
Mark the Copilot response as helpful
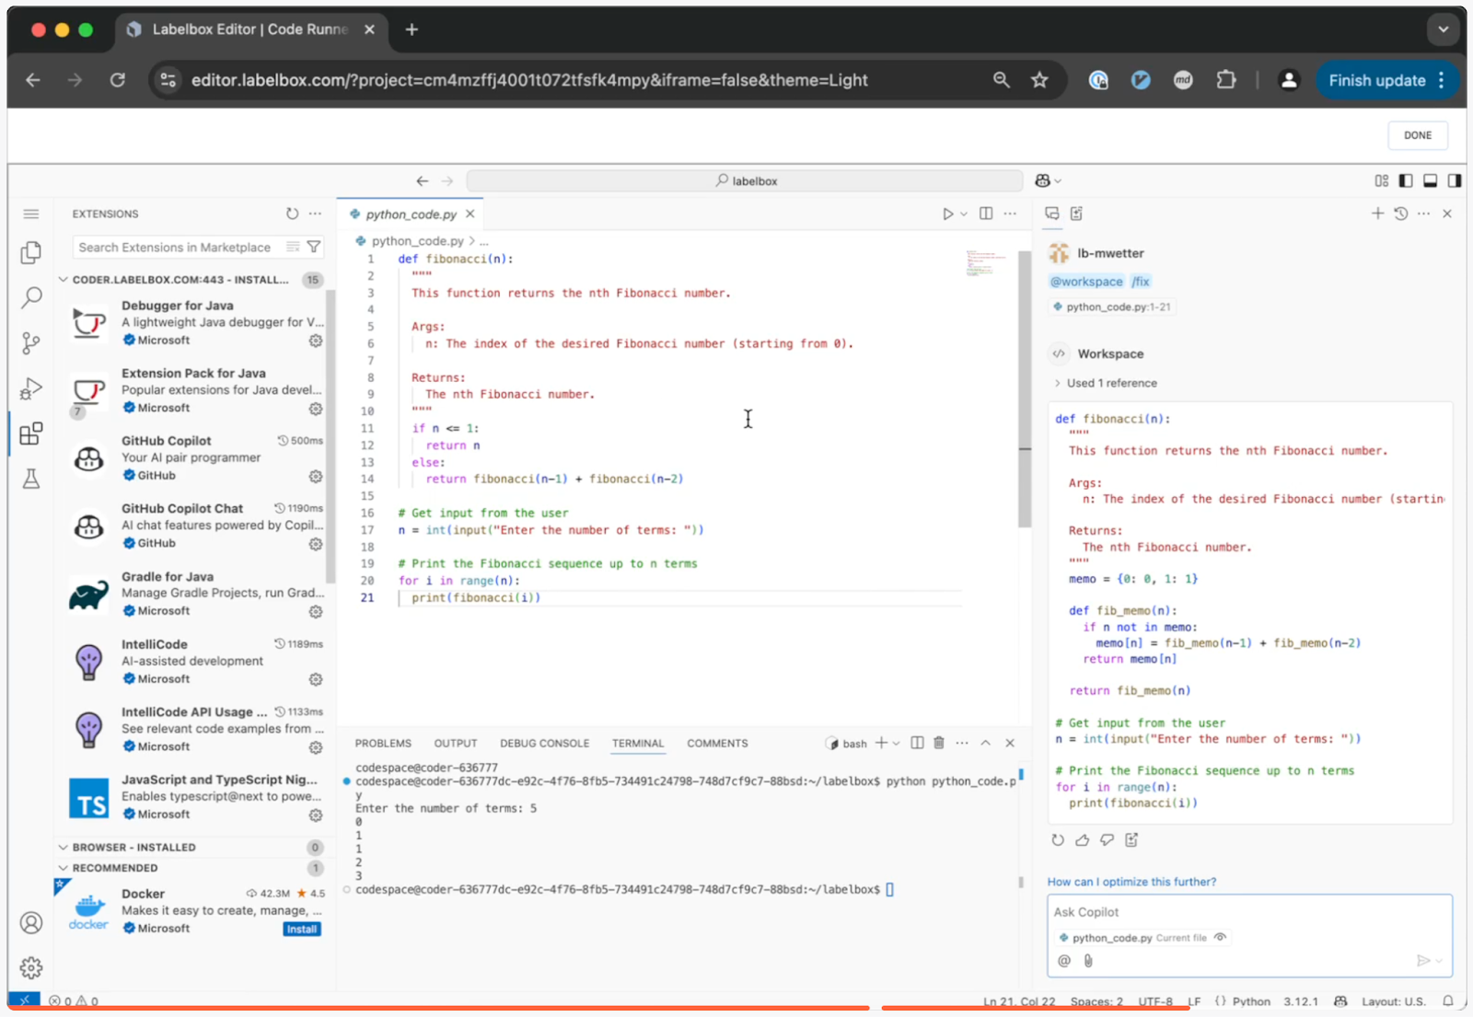click(1083, 839)
